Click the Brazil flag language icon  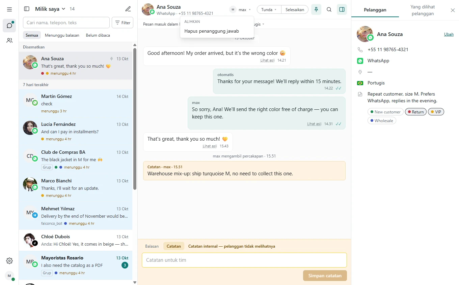point(360,83)
